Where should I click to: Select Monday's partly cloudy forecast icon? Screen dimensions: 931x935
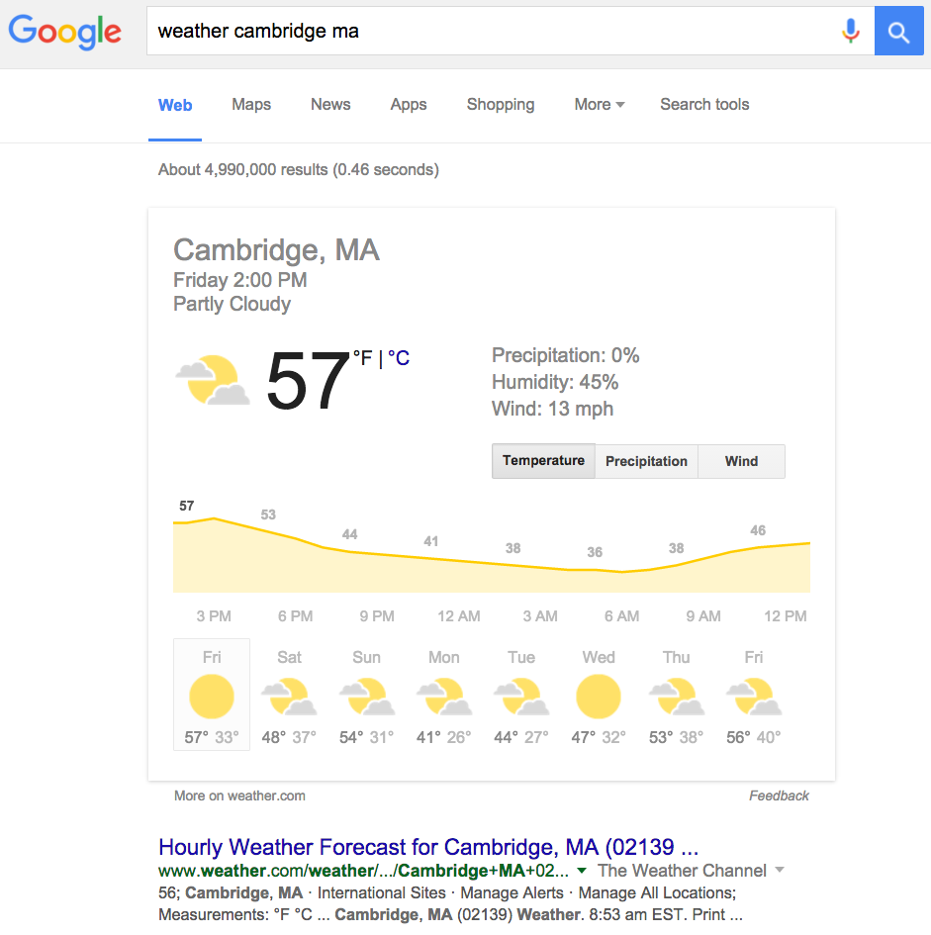(x=443, y=697)
